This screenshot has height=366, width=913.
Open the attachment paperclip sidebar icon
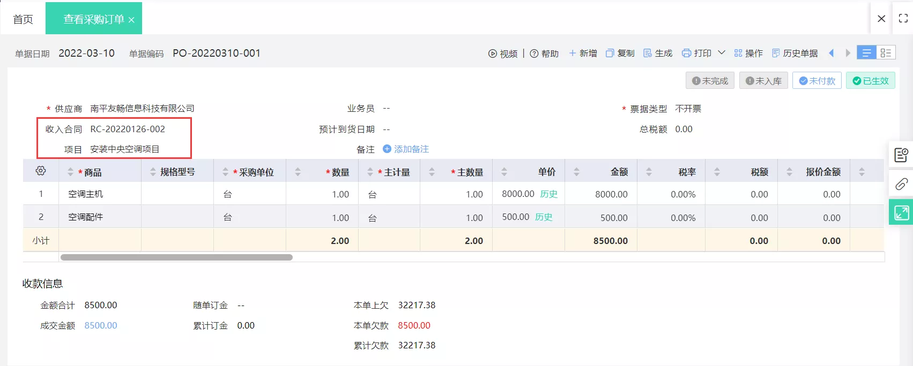click(901, 184)
